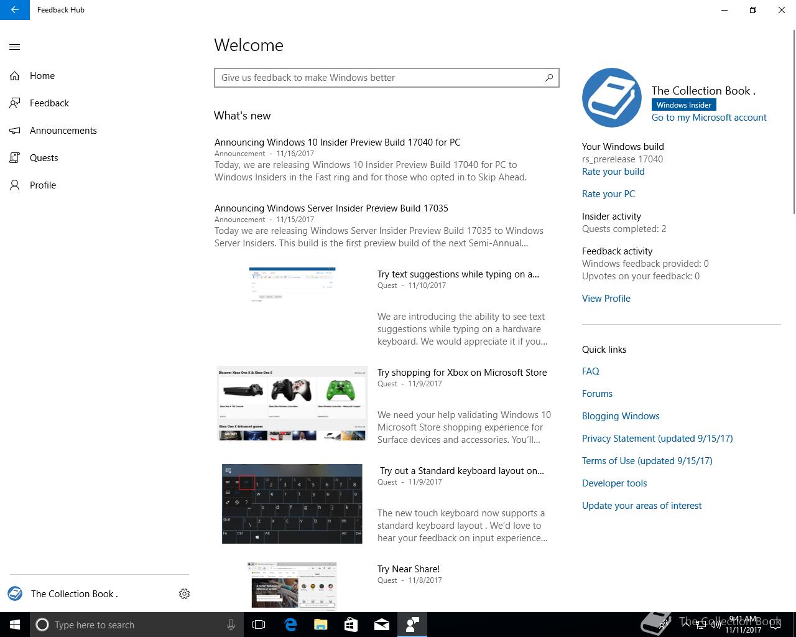Click the blue book profile avatar
This screenshot has height=637, width=796.
[612, 98]
